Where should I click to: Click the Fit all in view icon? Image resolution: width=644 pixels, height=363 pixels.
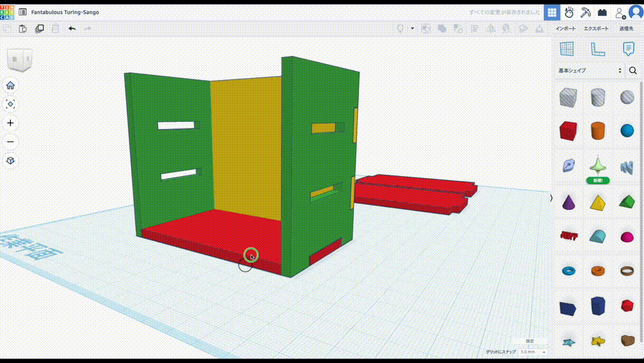[x=10, y=104]
